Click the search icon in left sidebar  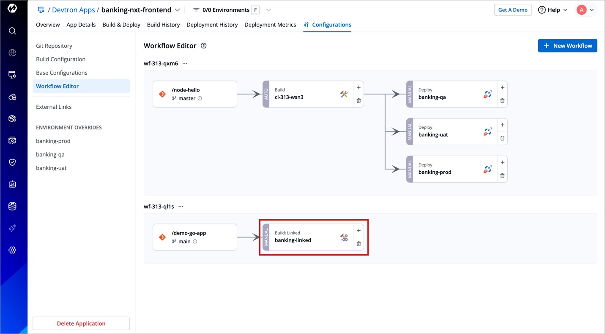(x=12, y=31)
